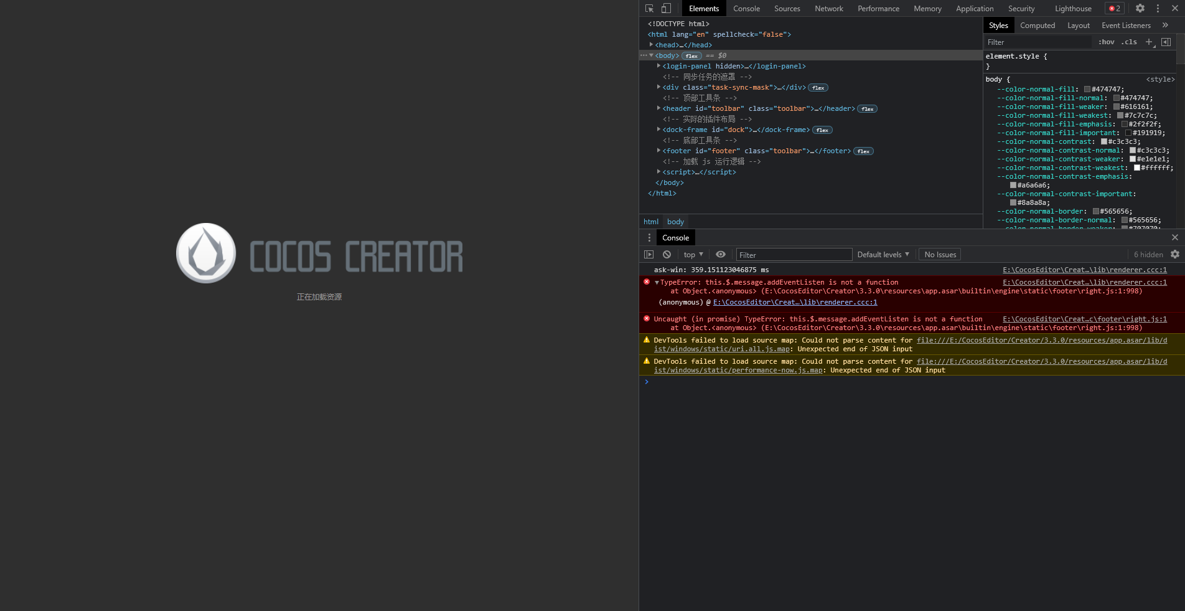Click the red error count badge
The height and width of the screenshot is (611, 1185).
point(1115,9)
